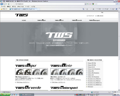Click the address bar URL field

[x=46, y=4]
